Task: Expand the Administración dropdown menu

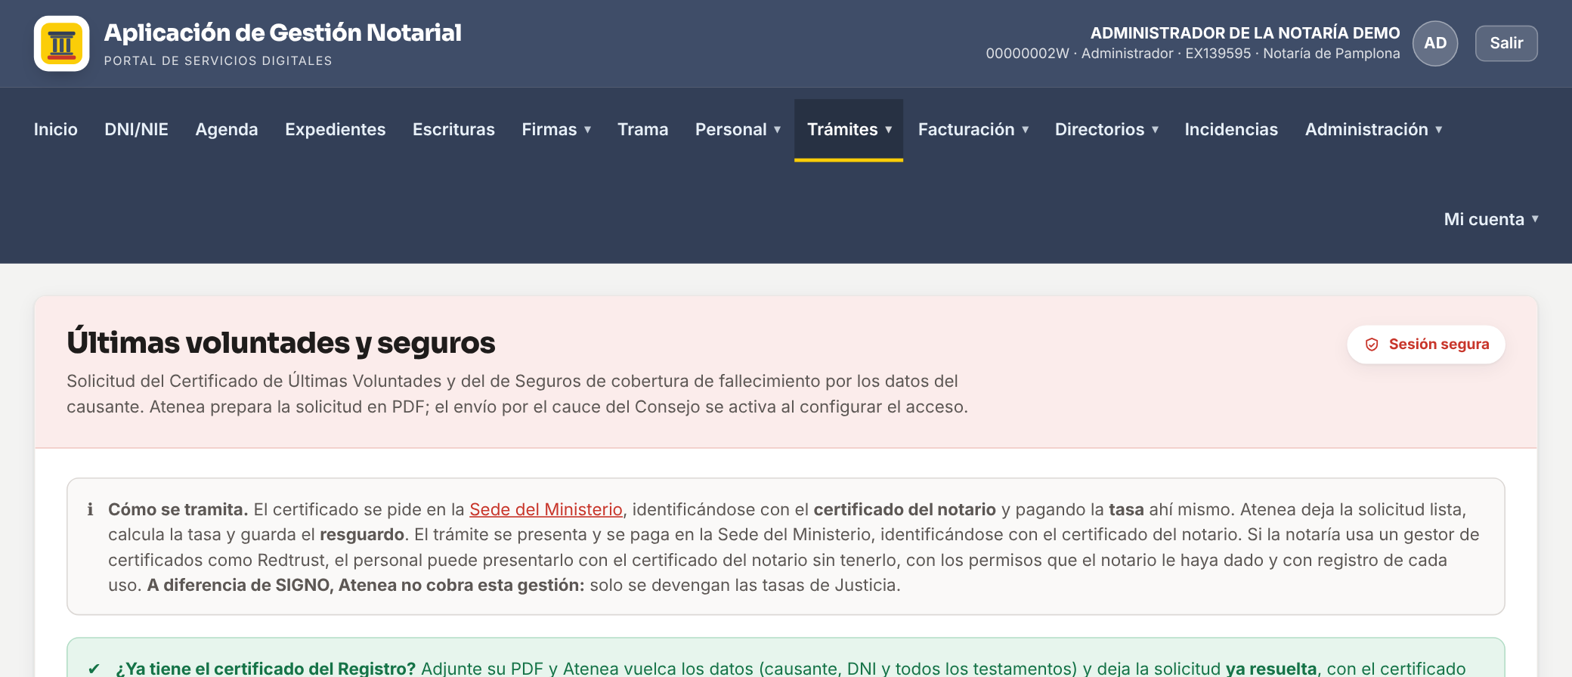Action: tap(1373, 129)
